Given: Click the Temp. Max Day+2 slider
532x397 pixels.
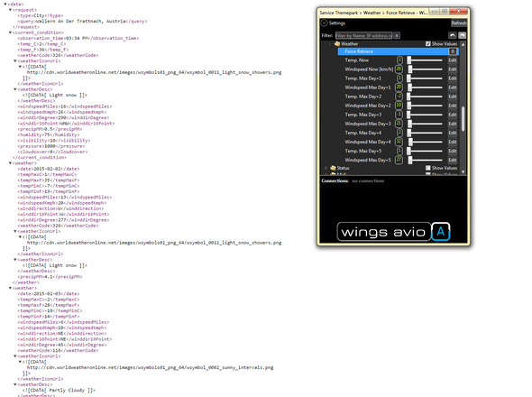Looking at the screenshot, I should (425, 97).
